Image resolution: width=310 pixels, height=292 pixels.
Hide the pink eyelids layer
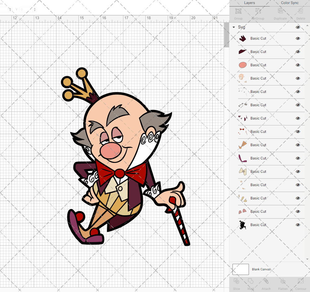pos(298,211)
